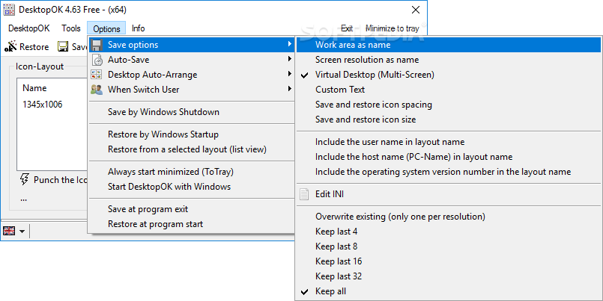
Task: Open the Info menu
Action: click(x=138, y=28)
